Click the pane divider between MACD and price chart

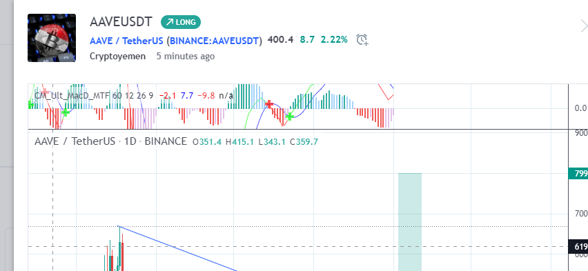click(x=299, y=130)
